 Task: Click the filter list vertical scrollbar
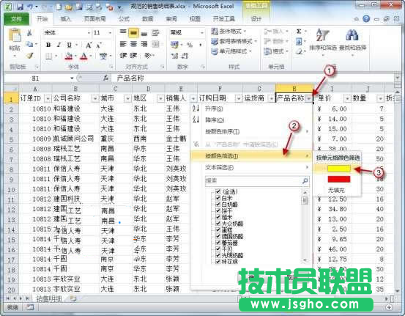305,226
